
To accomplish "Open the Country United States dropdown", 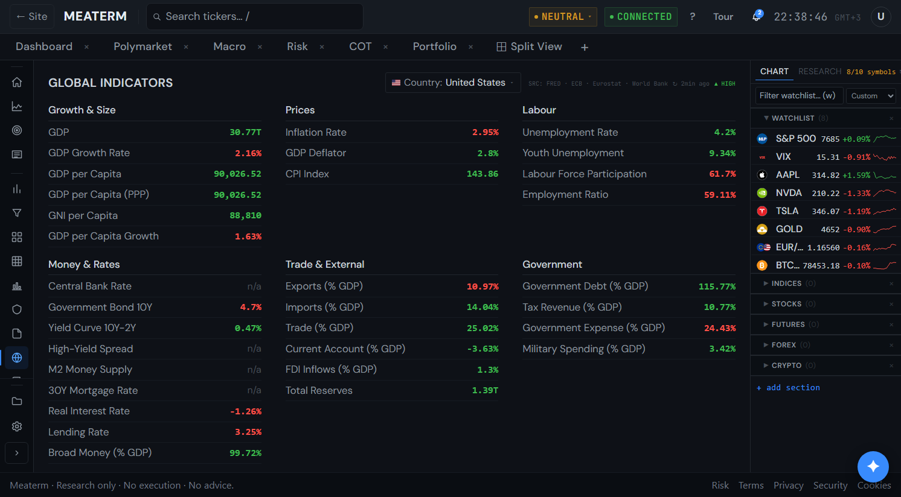I will point(453,83).
